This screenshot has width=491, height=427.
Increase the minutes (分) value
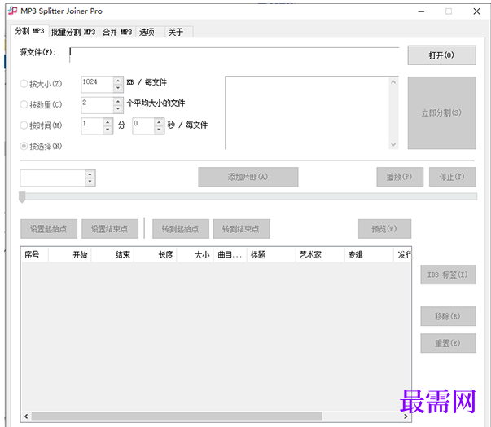pyautogui.click(x=107, y=122)
